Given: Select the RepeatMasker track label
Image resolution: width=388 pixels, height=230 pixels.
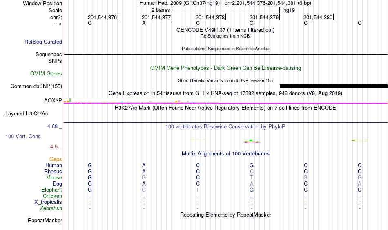Looking at the screenshot, I should pos(45,220).
